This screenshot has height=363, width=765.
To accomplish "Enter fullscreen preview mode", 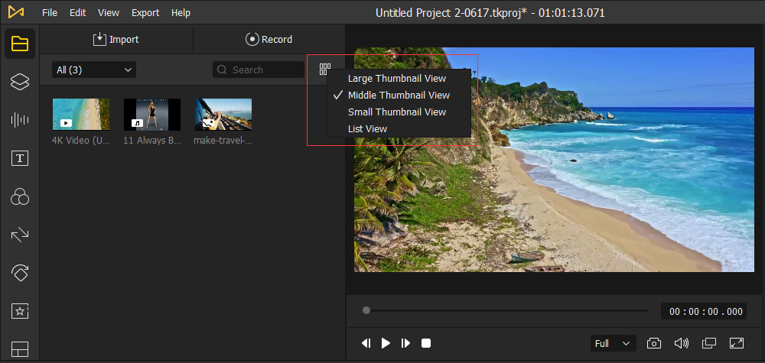I will (x=737, y=343).
